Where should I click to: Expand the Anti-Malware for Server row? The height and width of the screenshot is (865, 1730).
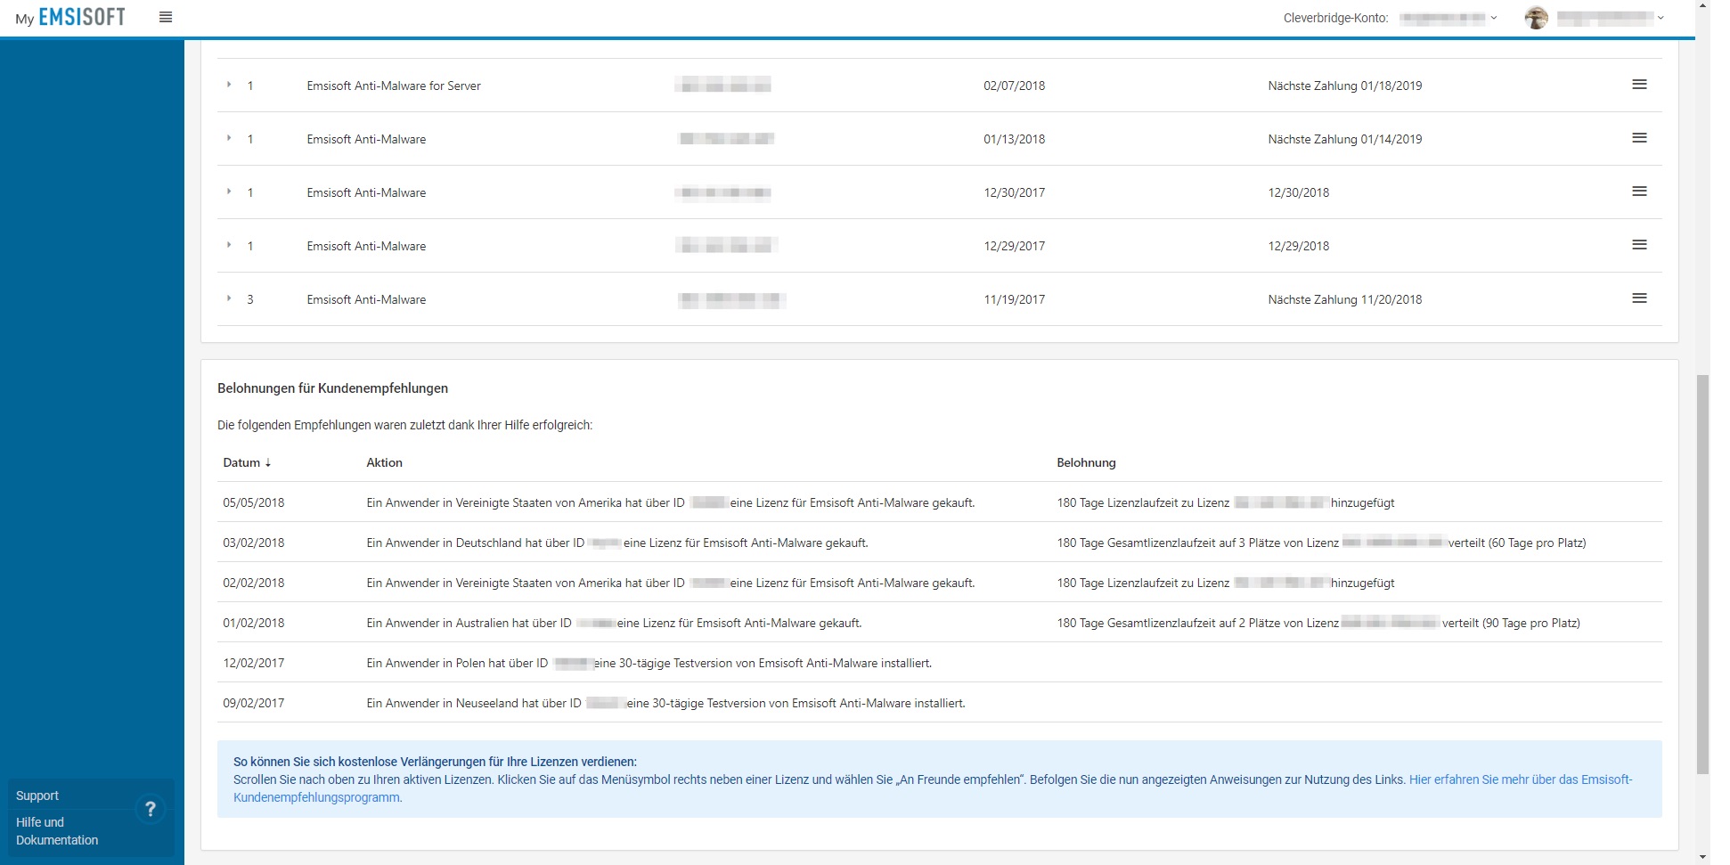pyautogui.click(x=229, y=85)
